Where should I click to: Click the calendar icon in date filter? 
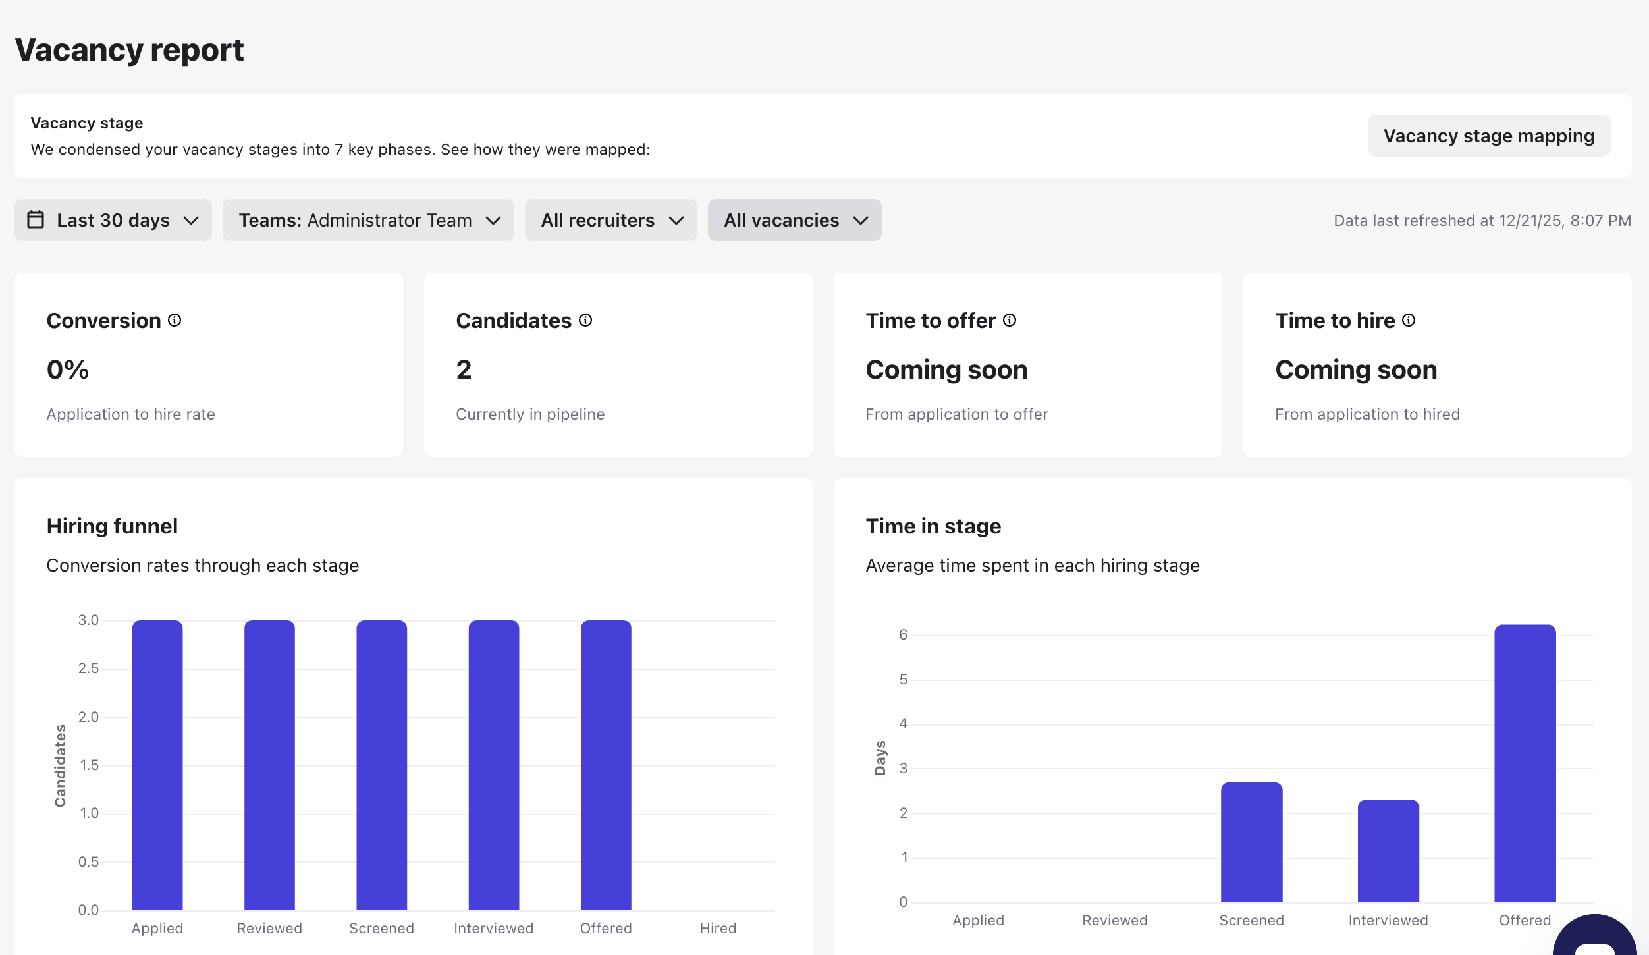pyautogui.click(x=36, y=219)
